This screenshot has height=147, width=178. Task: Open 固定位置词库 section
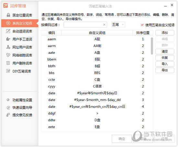click(x=20, y=15)
